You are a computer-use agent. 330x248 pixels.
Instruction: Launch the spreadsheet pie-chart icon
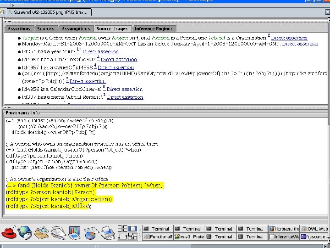coord(91,233)
